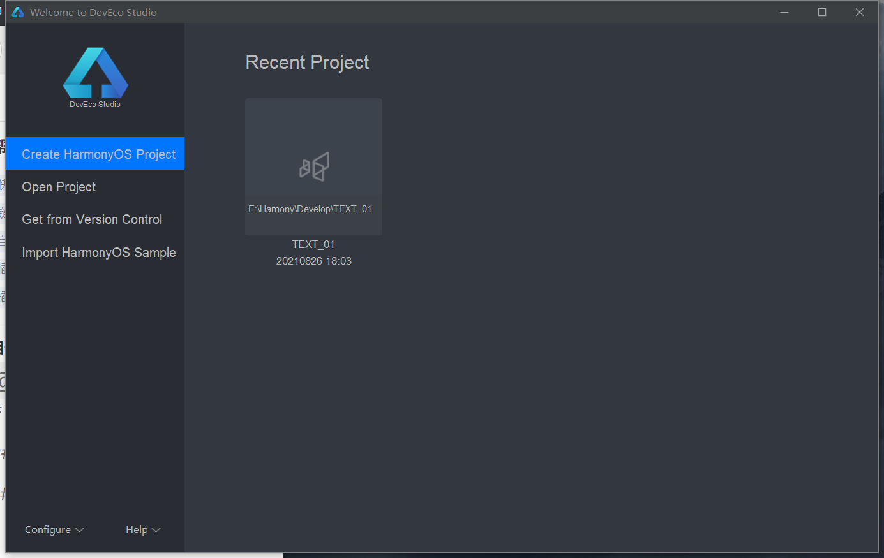Open the TEXT_01 recent project thumbnail
Image resolution: width=884 pixels, height=558 pixels.
(313, 166)
